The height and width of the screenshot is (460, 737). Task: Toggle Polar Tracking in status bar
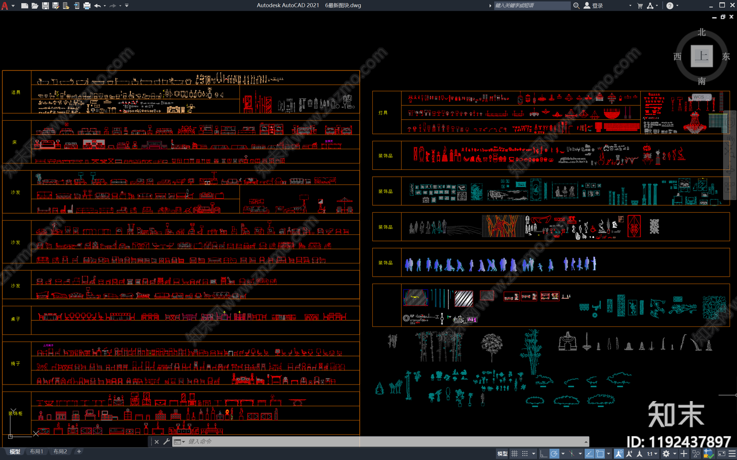point(554,454)
